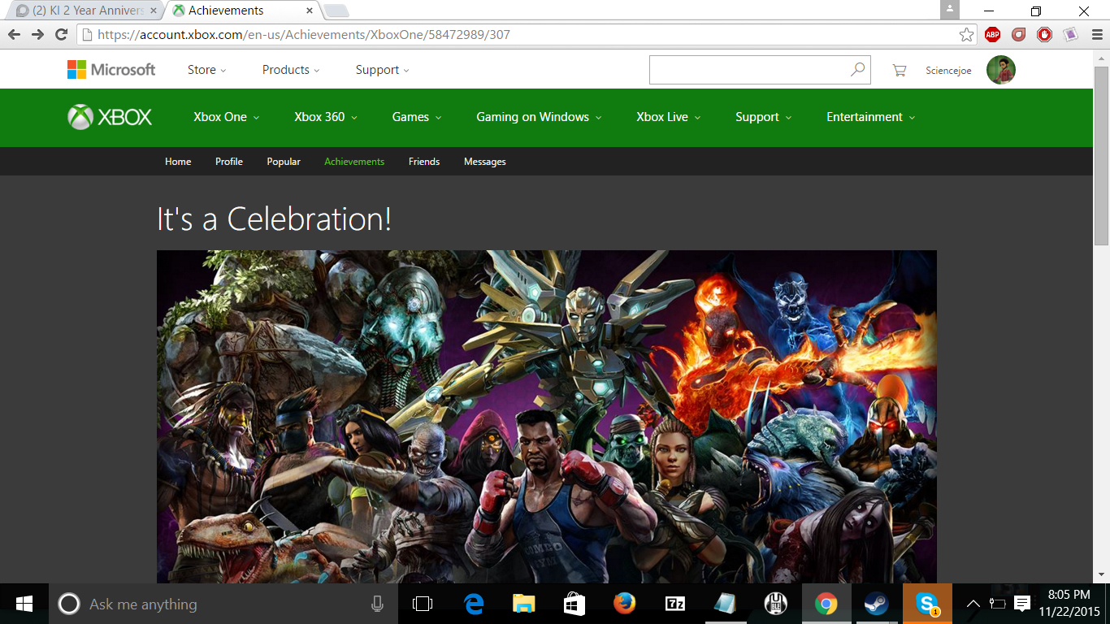This screenshot has height=624, width=1110.
Task: Open the shopping cart
Action: click(899, 71)
